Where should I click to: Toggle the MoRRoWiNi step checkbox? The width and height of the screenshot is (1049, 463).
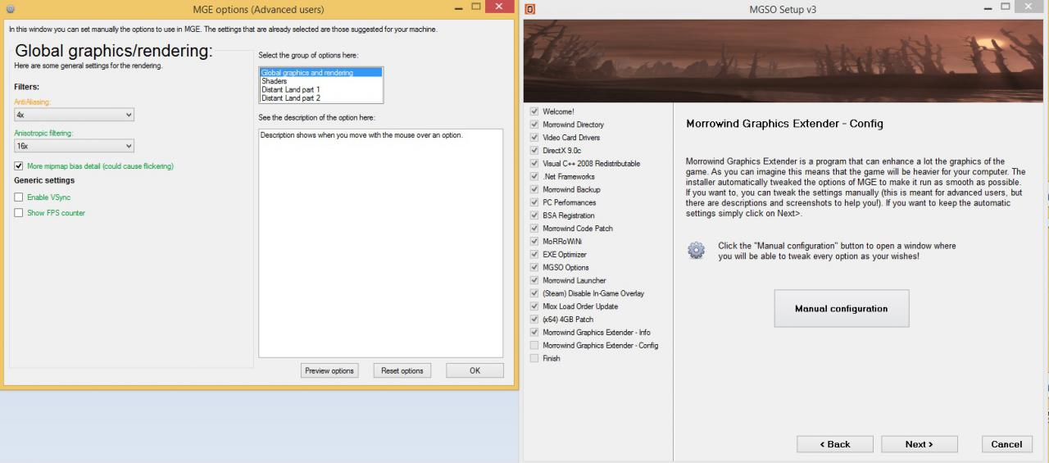point(534,242)
